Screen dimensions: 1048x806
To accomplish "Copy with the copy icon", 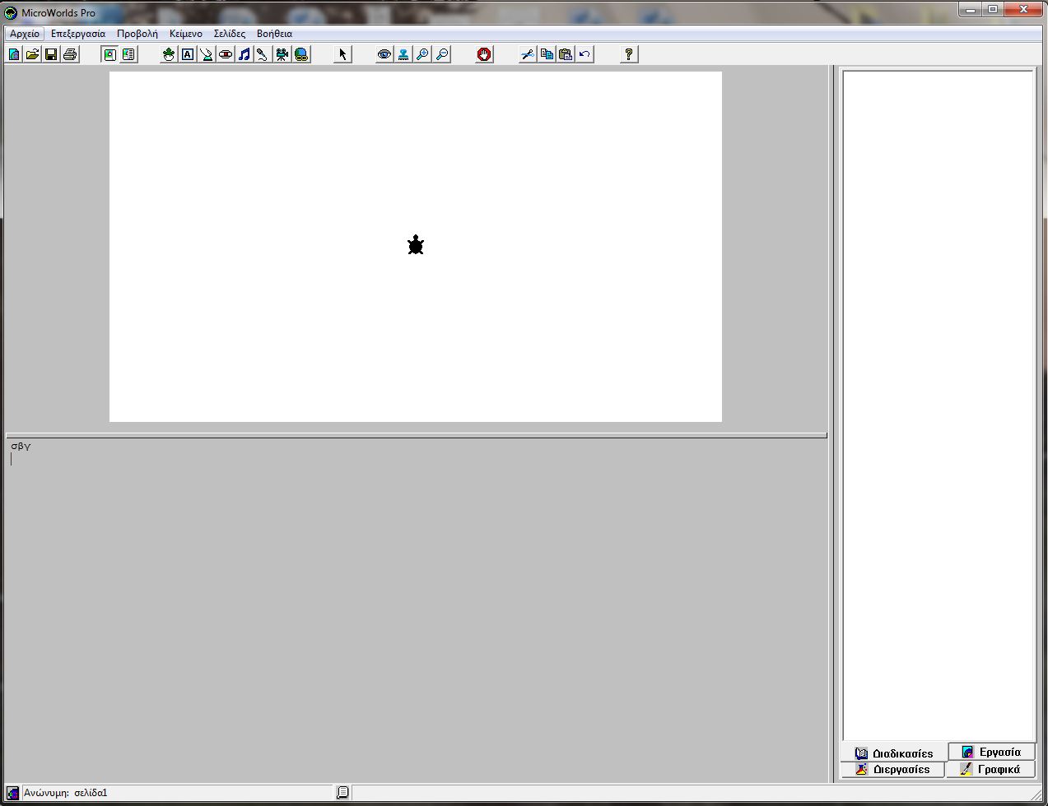I will tap(547, 54).
